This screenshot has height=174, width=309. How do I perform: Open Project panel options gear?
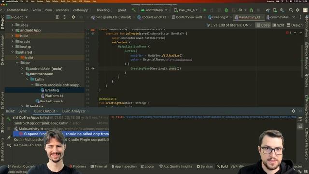tap(73, 17)
